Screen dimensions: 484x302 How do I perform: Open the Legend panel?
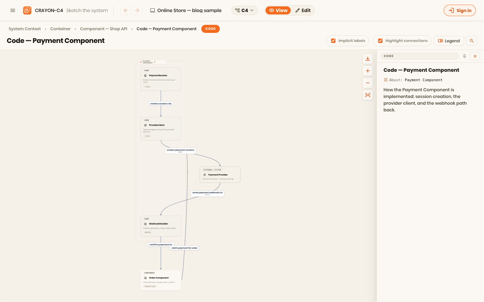point(449,41)
